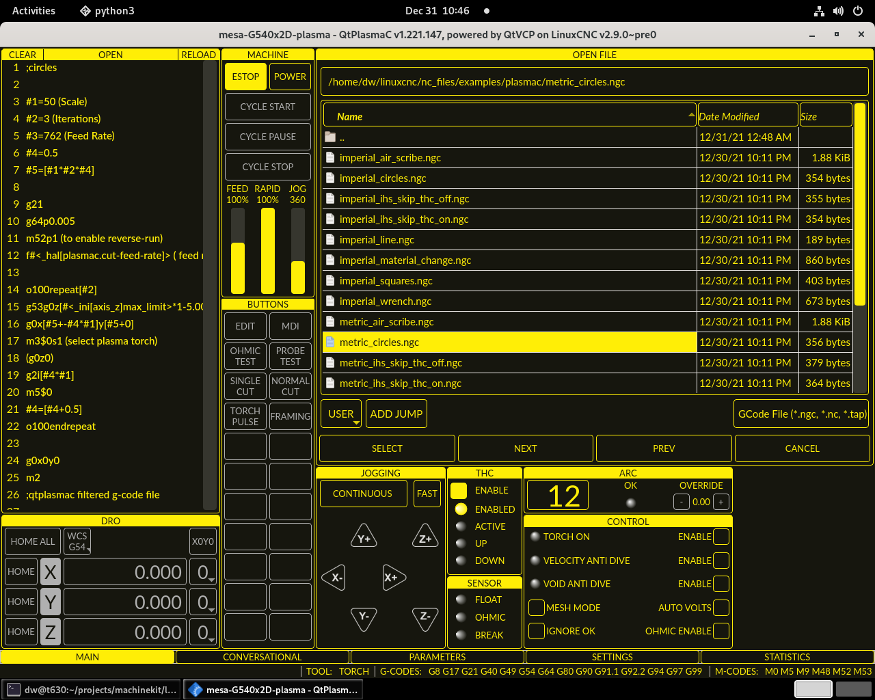
Task: Click the X- jog arrow
Action: (334, 577)
